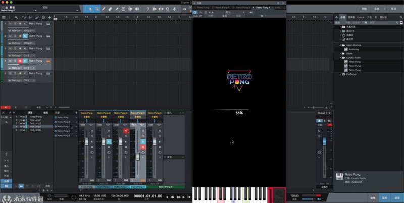Viewport: 404px width, 203px height.
Task: Show automation curve icon above tracks
Action: [x=24, y=17]
